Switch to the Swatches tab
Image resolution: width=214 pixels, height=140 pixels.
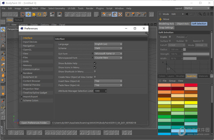pos(191,76)
